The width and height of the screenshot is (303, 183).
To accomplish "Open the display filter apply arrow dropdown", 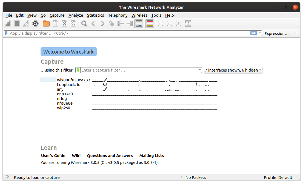I will (x=259, y=33).
